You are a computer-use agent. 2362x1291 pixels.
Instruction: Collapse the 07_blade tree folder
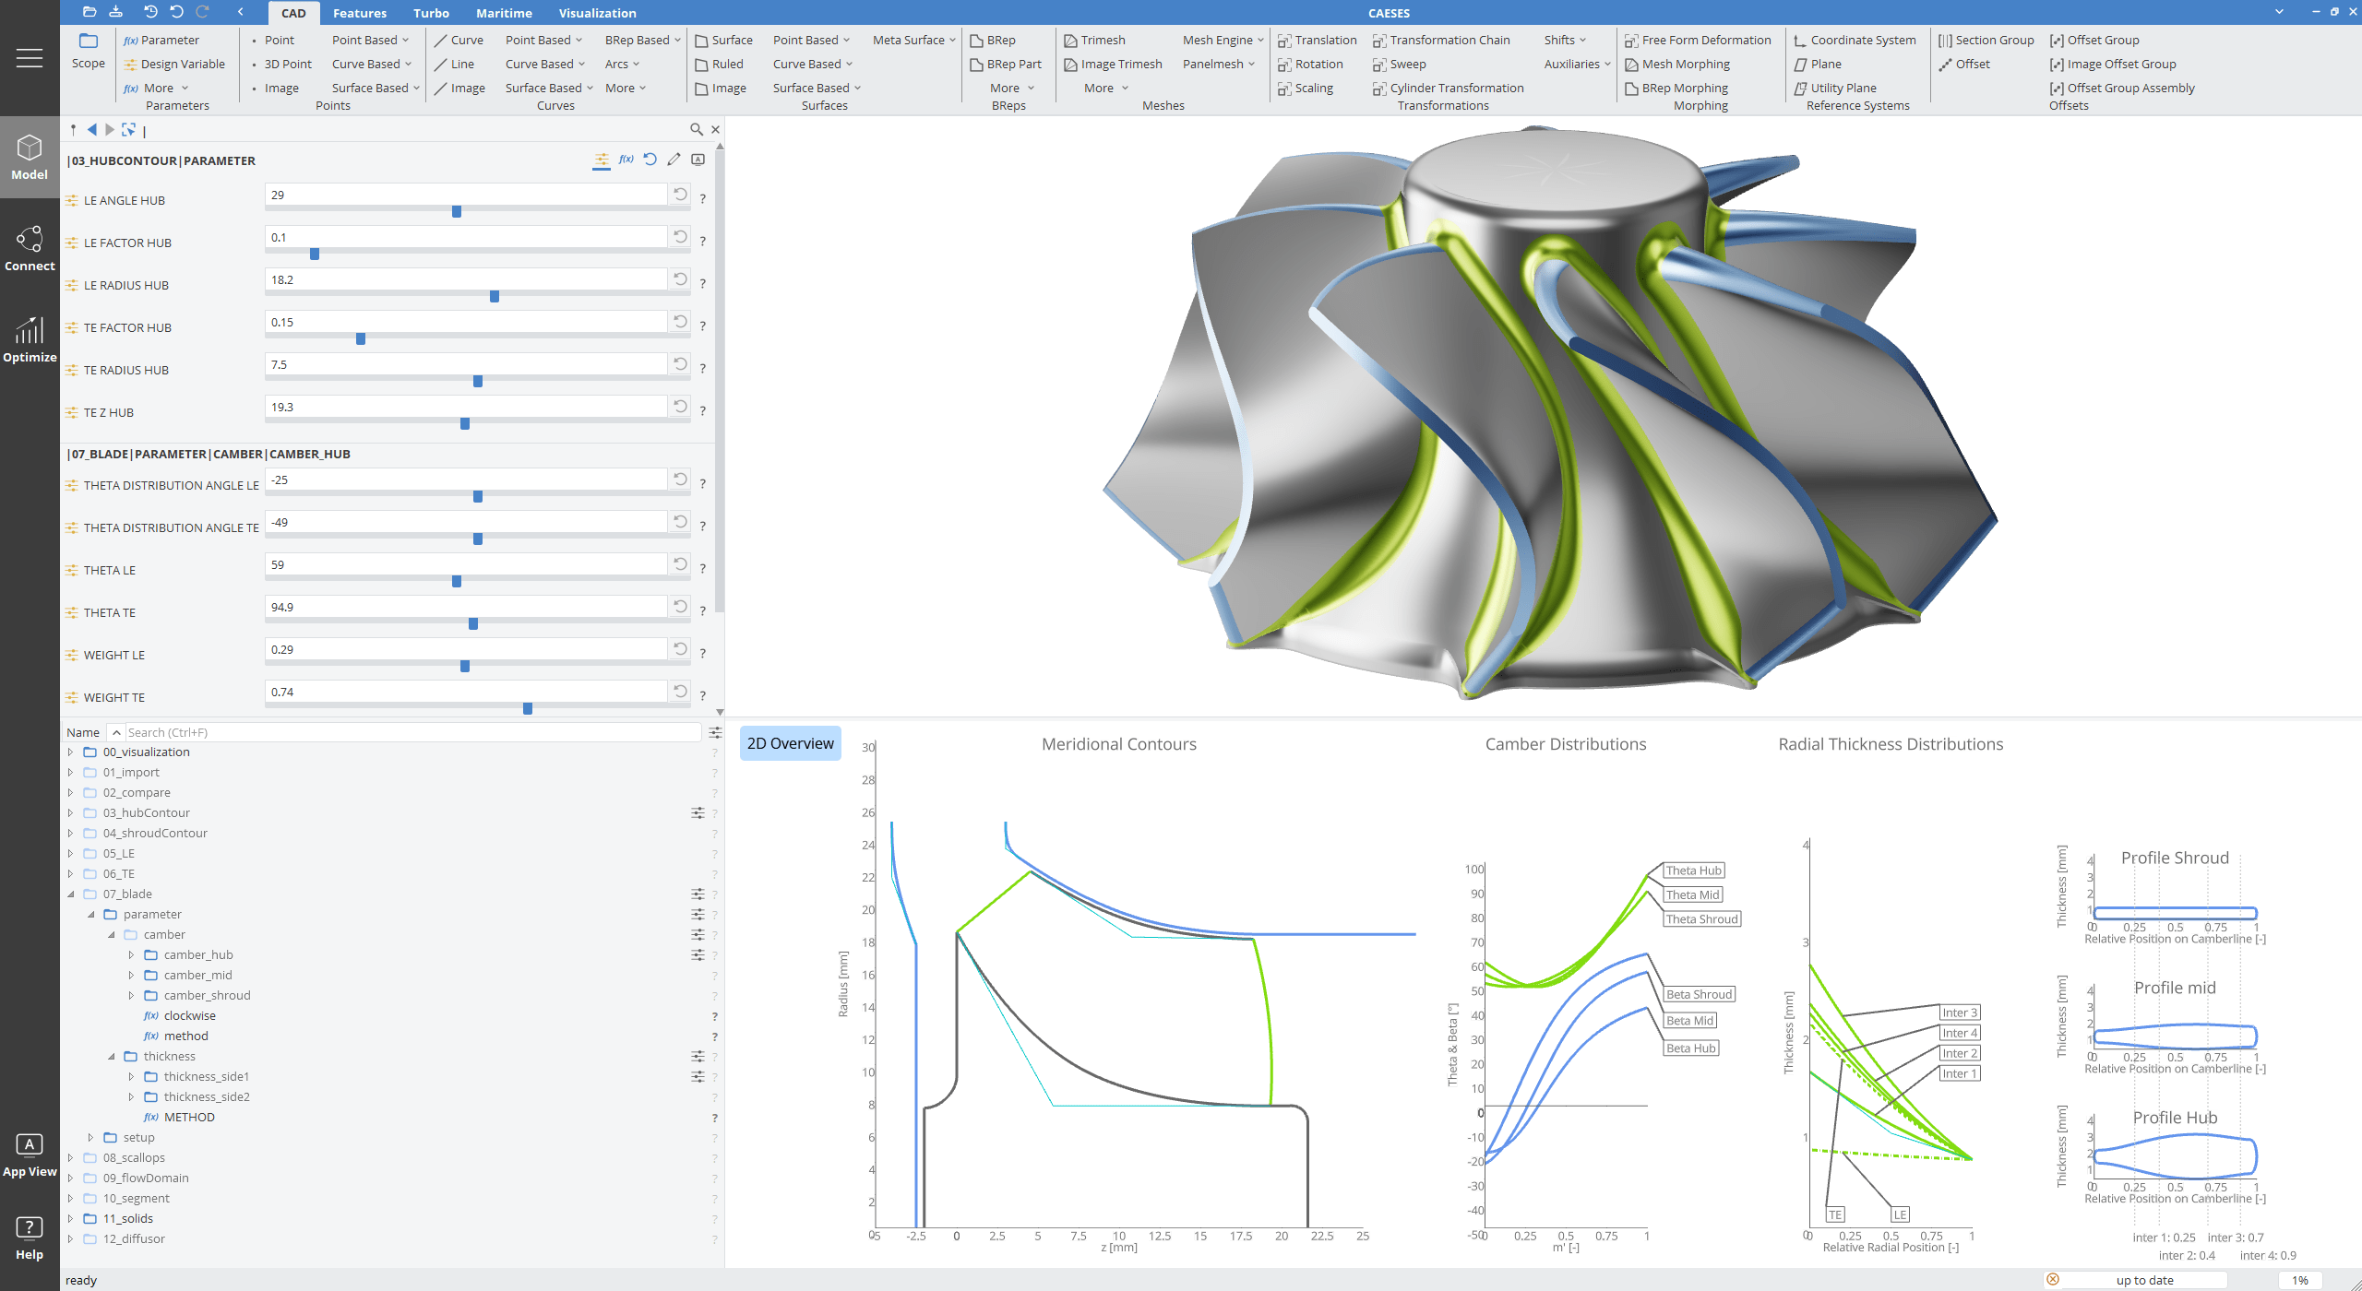pyautogui.click(x=70, y=894)
